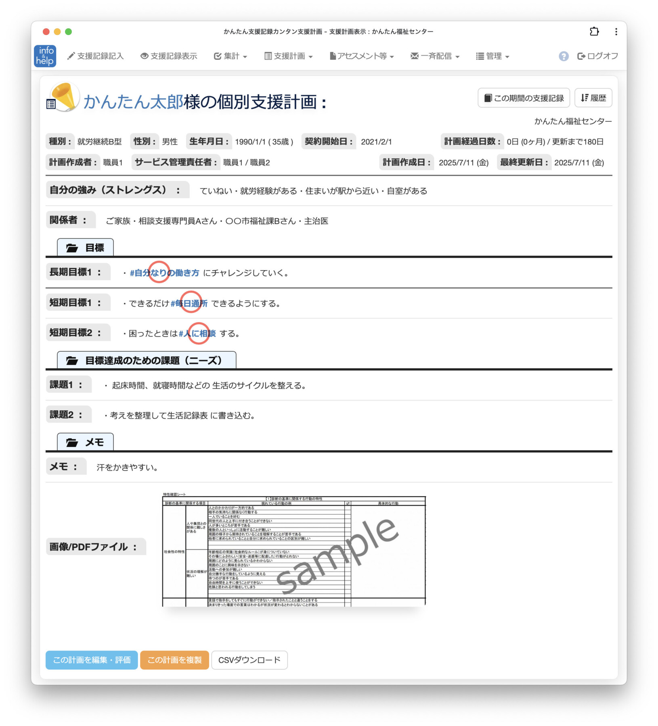Click the folder icon in the メモ tab
Image resolution: width=658 pixels, height=726 pixels.
pos(72,442)
